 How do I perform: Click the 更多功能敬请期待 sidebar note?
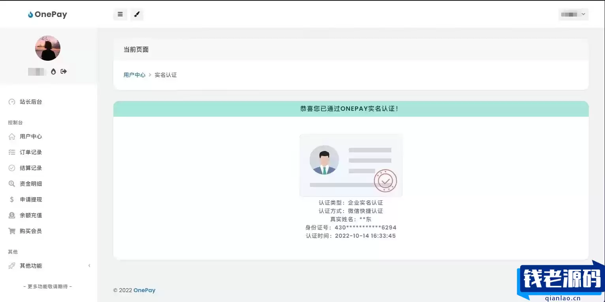pos(48,287)
